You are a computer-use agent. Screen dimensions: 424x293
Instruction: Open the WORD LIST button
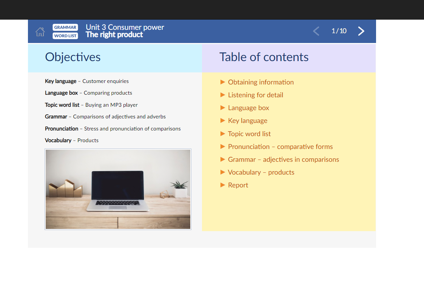point(65,36)
